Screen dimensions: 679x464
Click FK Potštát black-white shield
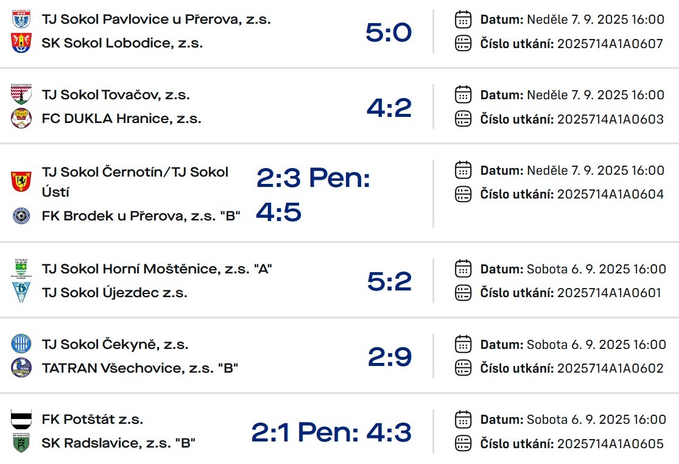coord(21,419)
